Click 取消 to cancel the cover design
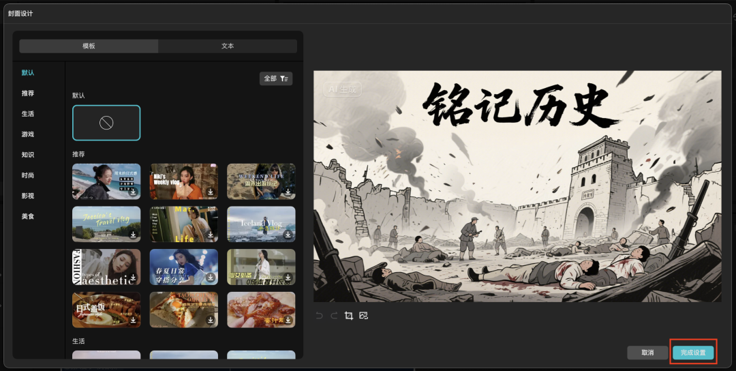Image resolution: width=736 pixels, height=371 pixels. [x=647, y=353]
